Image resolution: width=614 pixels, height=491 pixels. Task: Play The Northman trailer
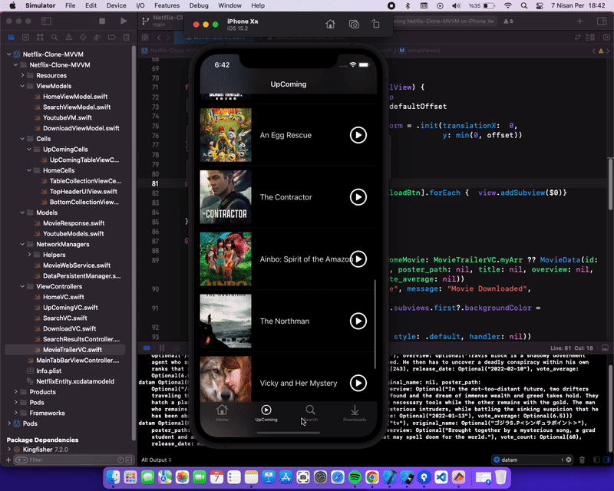coord(358,321)
